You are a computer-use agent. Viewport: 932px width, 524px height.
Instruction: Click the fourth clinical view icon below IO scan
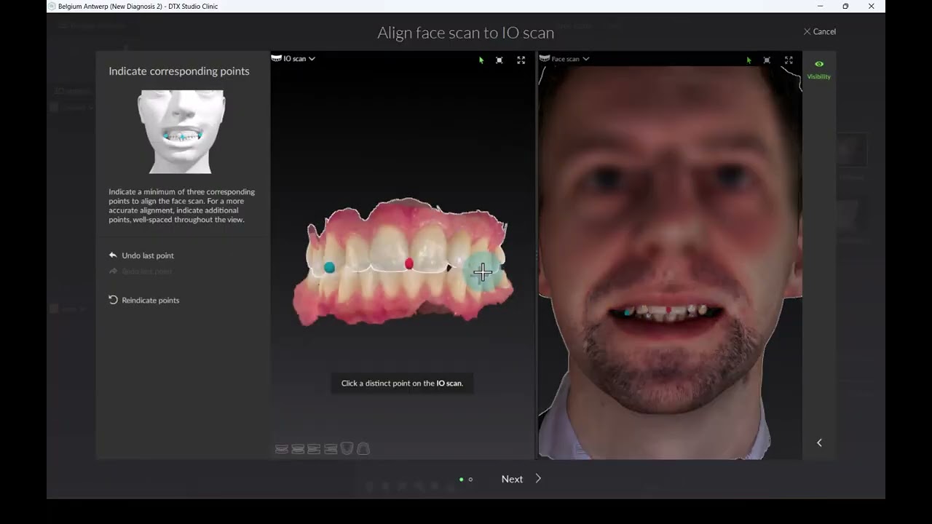click(x=331, y=449)
